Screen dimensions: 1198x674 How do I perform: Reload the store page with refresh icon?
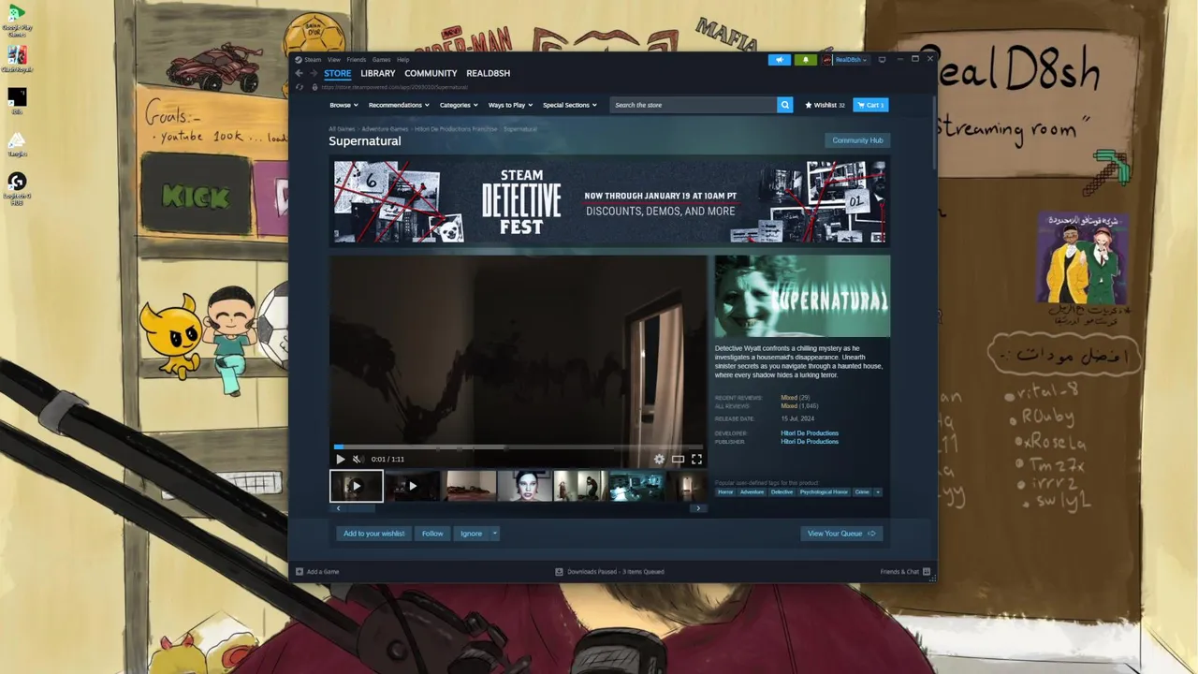coord(299,87)
